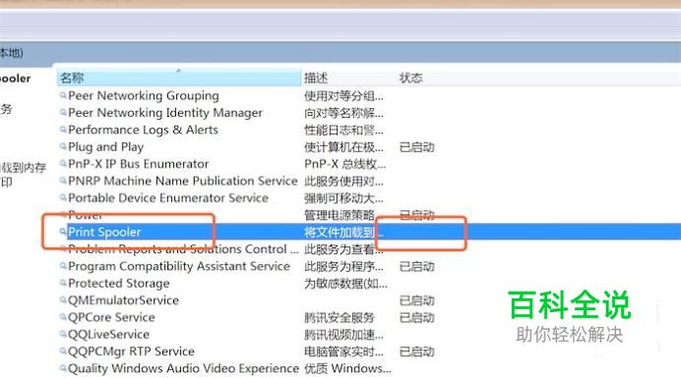Click description 腾讯安全服务 of QPCore Service
The height and width of the screenshot is (378, 681).
coord(340,317)
